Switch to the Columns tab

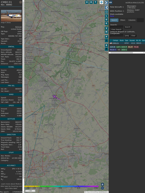[132, 20]
